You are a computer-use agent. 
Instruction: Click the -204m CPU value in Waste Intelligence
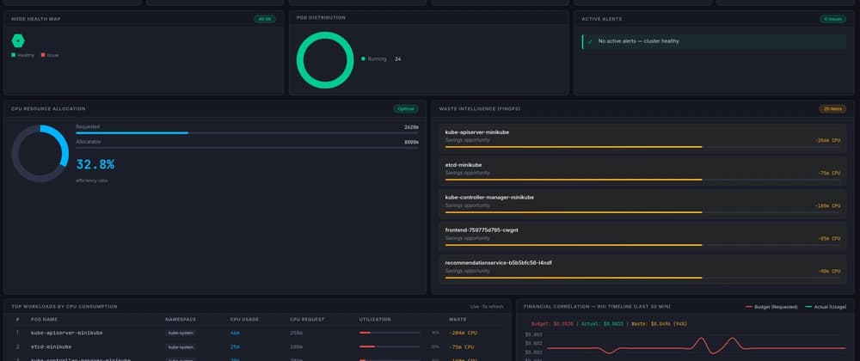coord(827,140)
